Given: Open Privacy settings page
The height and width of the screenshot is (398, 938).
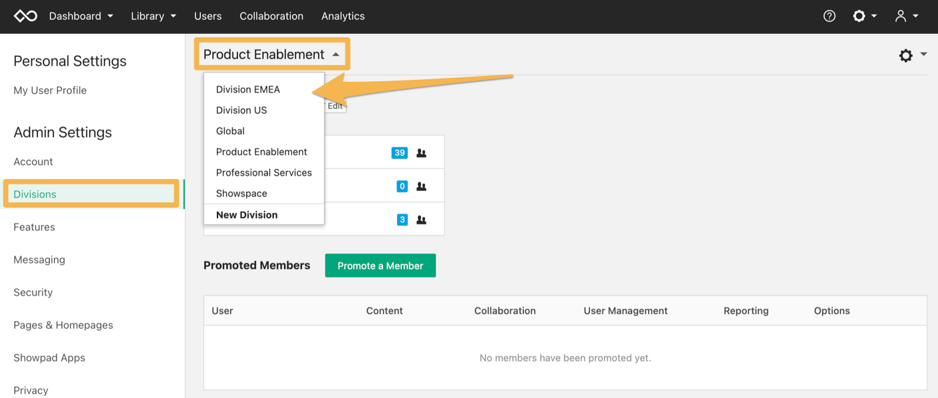Looking at the screenshot, I should (31, 390).
